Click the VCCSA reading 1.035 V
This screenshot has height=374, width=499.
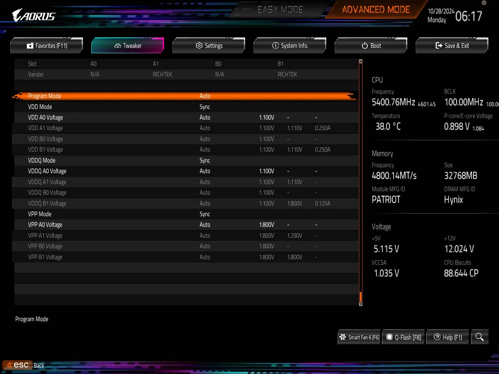click(x=386, y=273)
